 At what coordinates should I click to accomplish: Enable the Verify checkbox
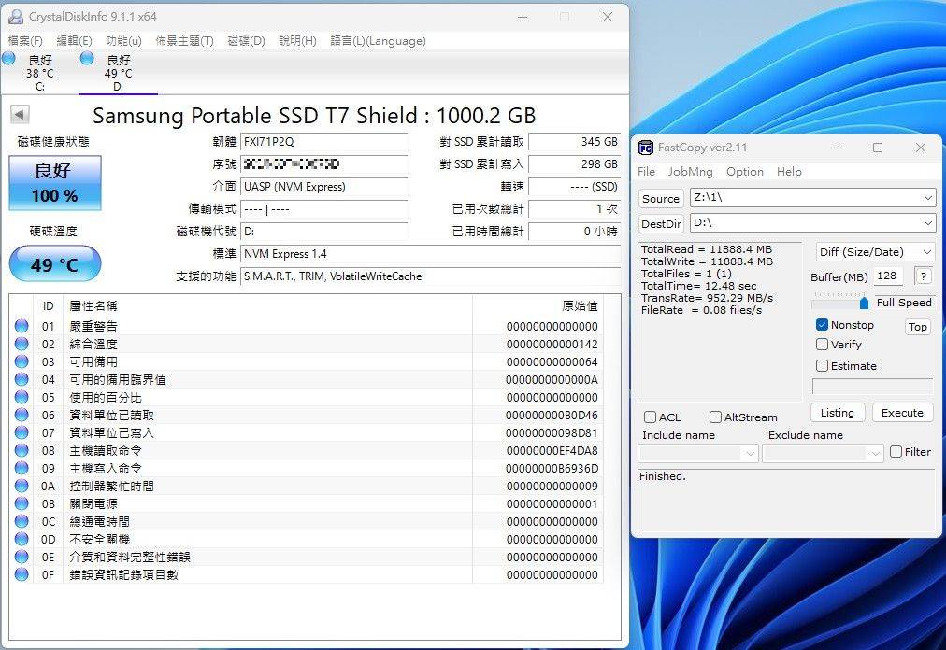click(820, 345)
